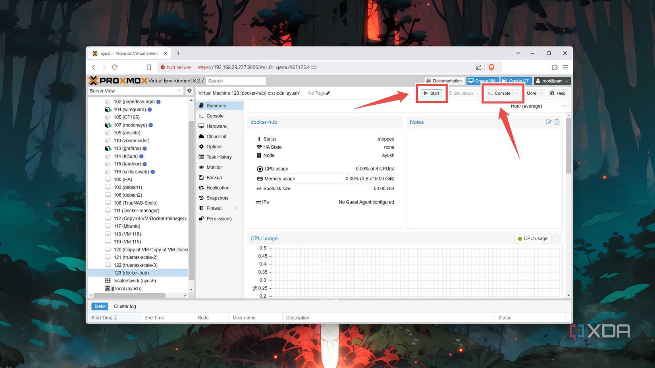The width and height of the screenshot is (655, 368).
Task: Open the Permissions section
Action: tap(220, 218)
